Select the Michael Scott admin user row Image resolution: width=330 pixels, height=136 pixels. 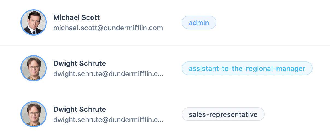tap(165, 22)
